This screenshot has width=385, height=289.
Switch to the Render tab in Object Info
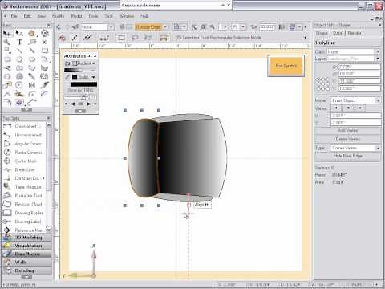point(355,33)
